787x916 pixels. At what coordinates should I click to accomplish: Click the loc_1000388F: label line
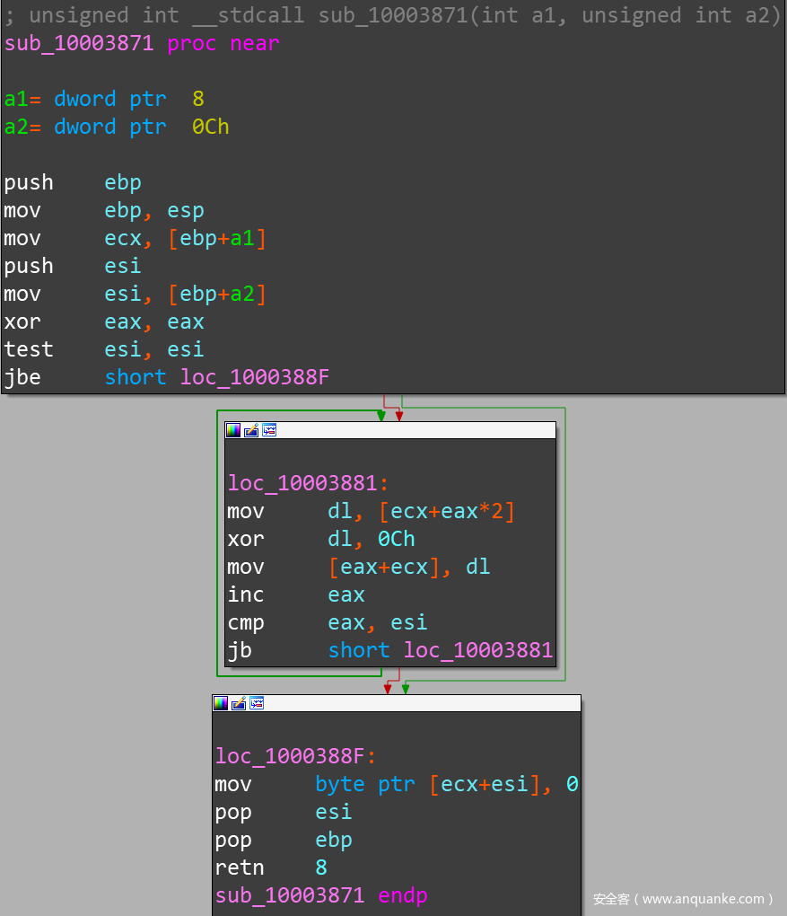[295, 756]
